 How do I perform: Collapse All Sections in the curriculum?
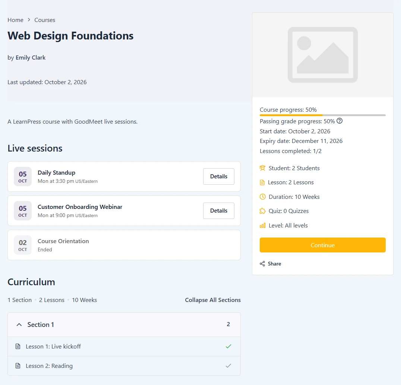coord(213,300)
